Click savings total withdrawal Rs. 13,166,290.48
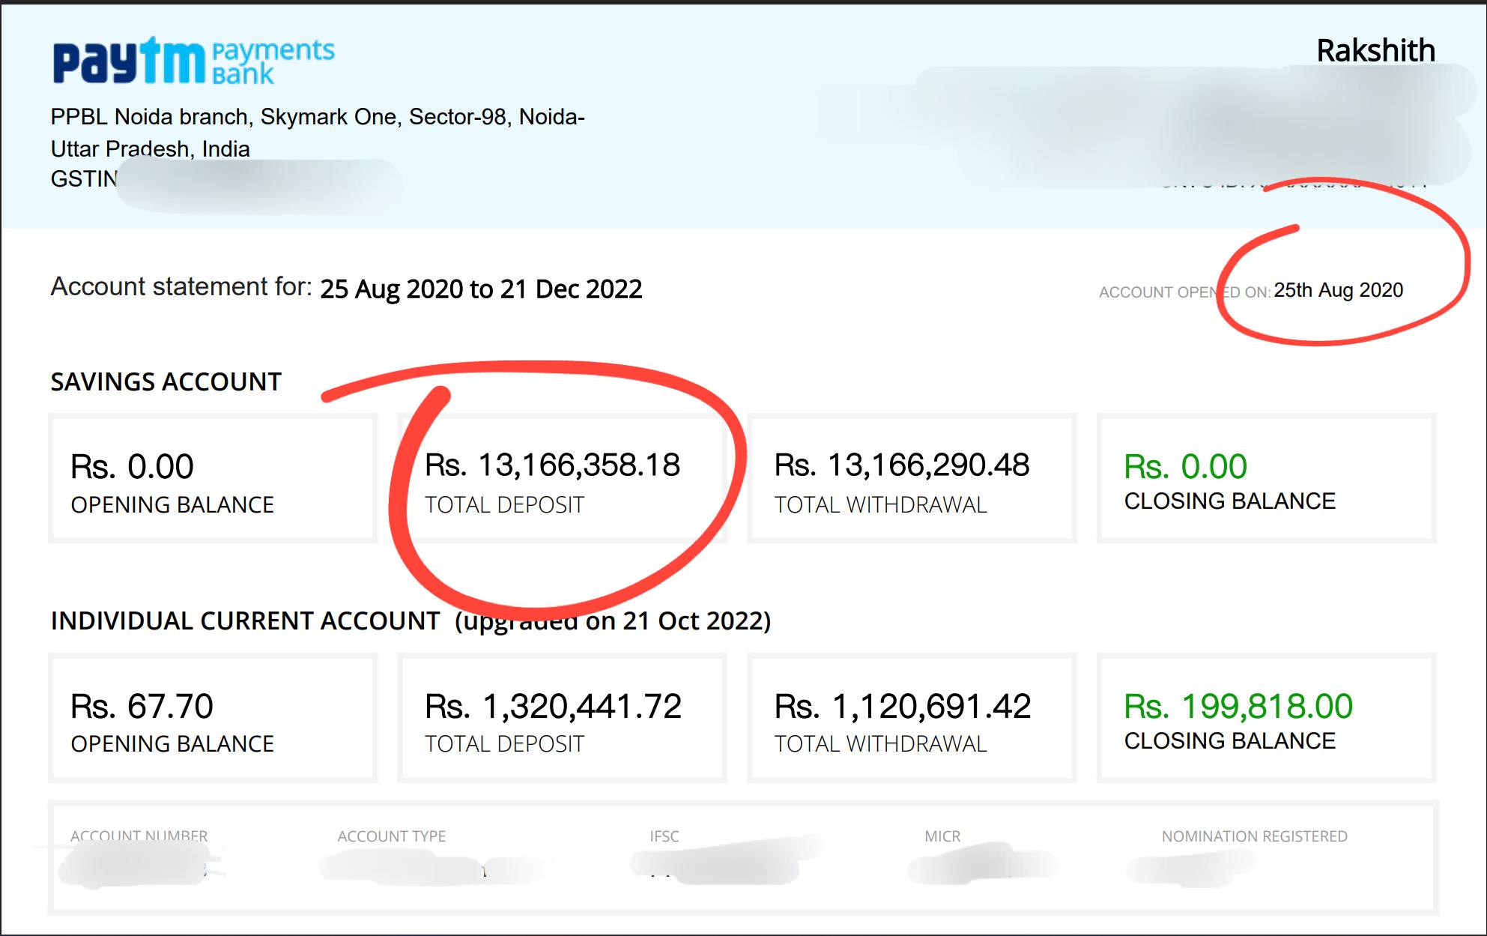This screenshot has height=936, width=1487. click(902, 465)
